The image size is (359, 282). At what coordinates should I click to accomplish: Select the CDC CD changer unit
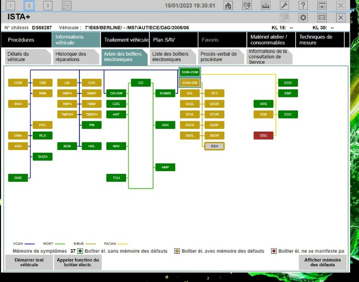tap(116, 104)
